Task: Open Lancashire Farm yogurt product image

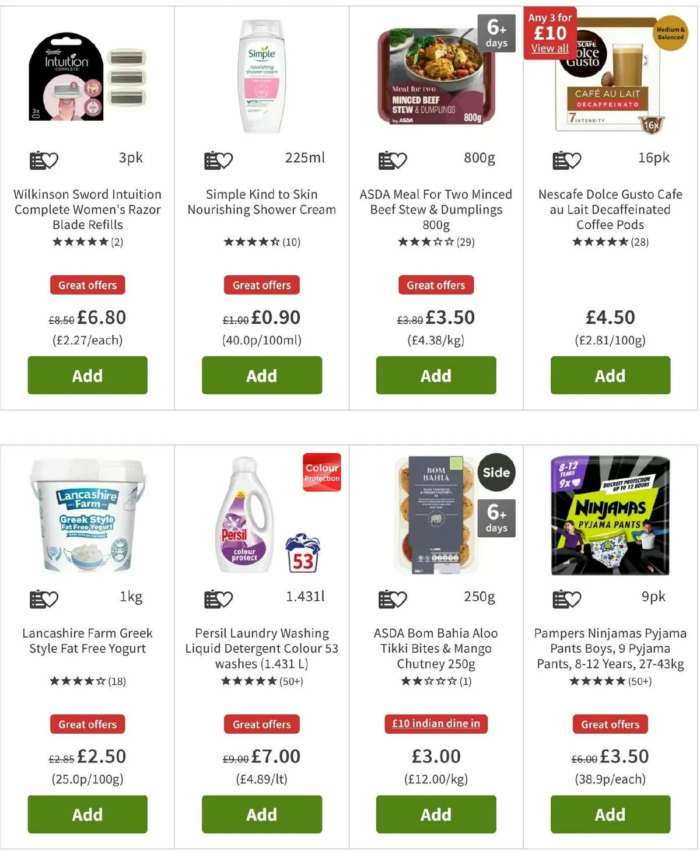Action: pyautogui.click(x=87, y=516)
